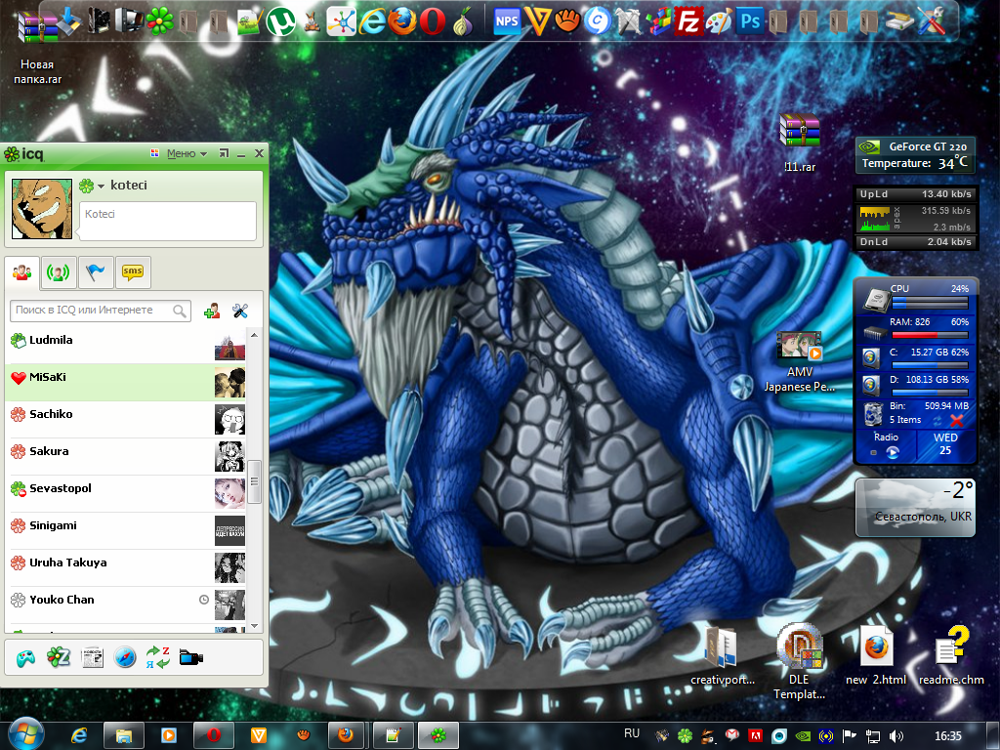Click GeForce GT 220 temperature gadget
Viewport: 1000px width, 750px height.
click(915, 155)
